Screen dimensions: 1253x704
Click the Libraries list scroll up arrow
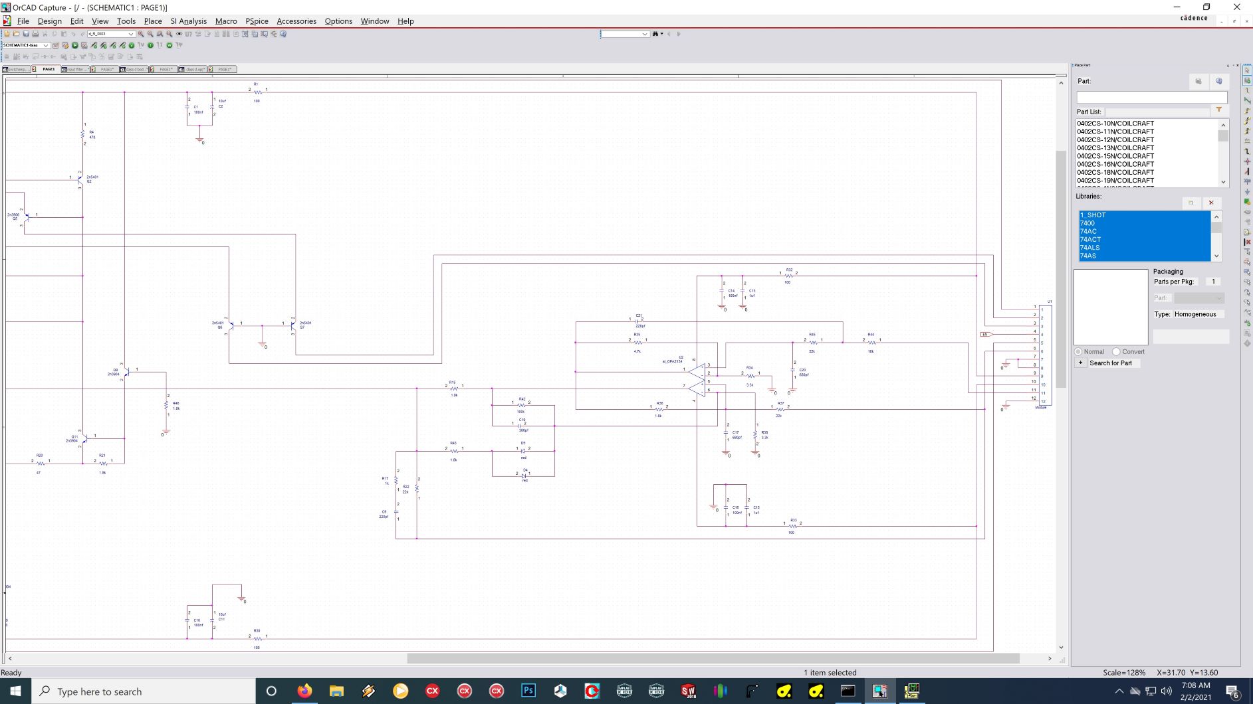1216,217
